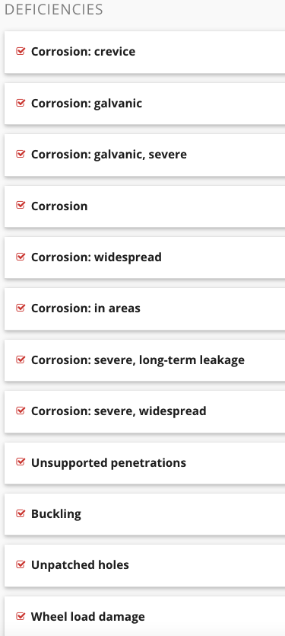Click the red check icon beside Corrosion
The height and width of the screenshot is (636, 285).
click(21, 205)
